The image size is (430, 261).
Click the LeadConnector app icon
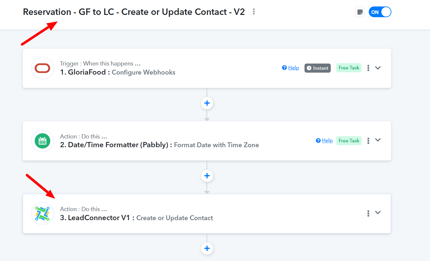click(42, 213)
